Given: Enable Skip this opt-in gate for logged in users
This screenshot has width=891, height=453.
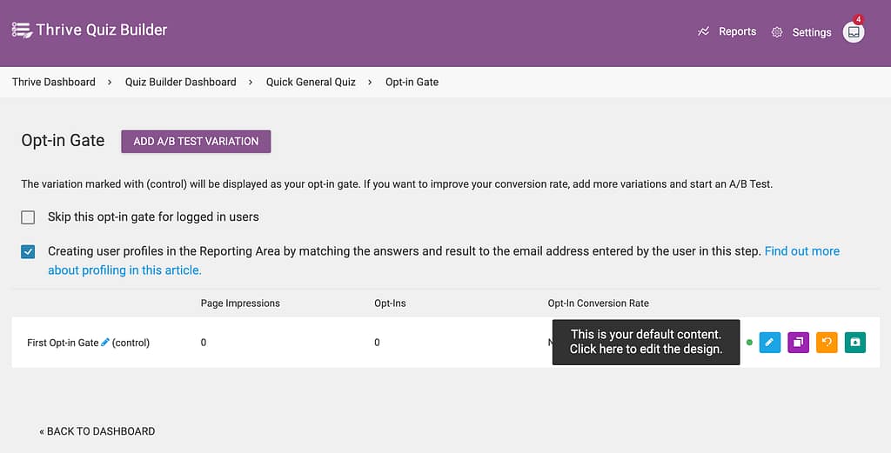Looking at the screenshot, I should (x=28, y=217).
